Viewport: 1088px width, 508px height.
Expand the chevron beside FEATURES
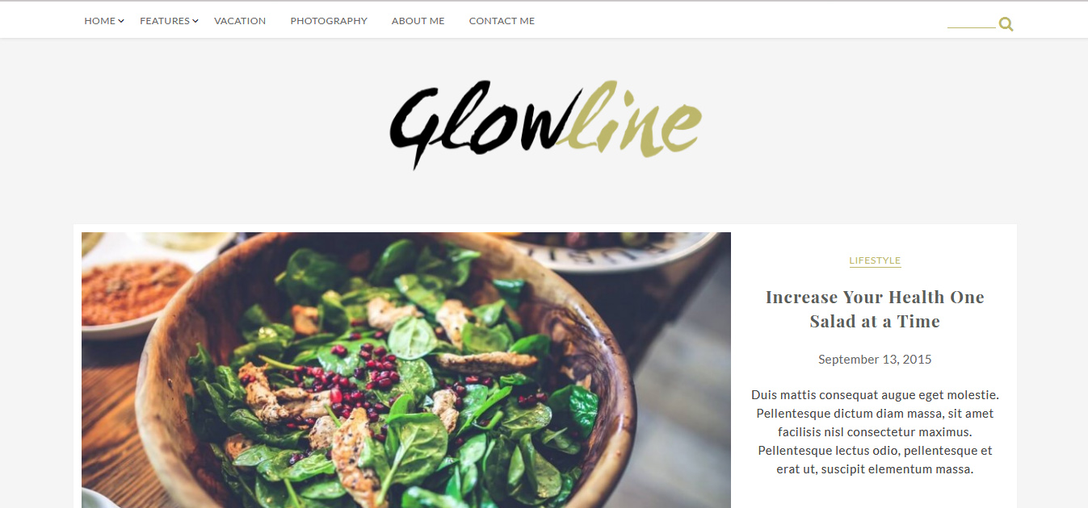195,21
